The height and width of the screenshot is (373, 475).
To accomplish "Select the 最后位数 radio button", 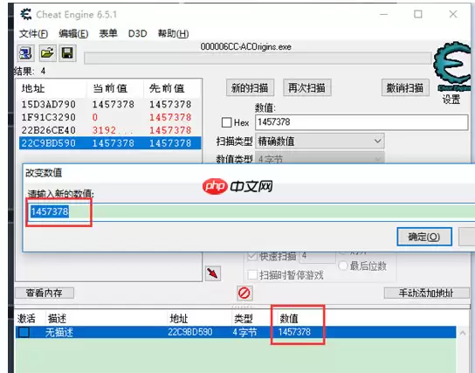I will (x=343, y=266).
